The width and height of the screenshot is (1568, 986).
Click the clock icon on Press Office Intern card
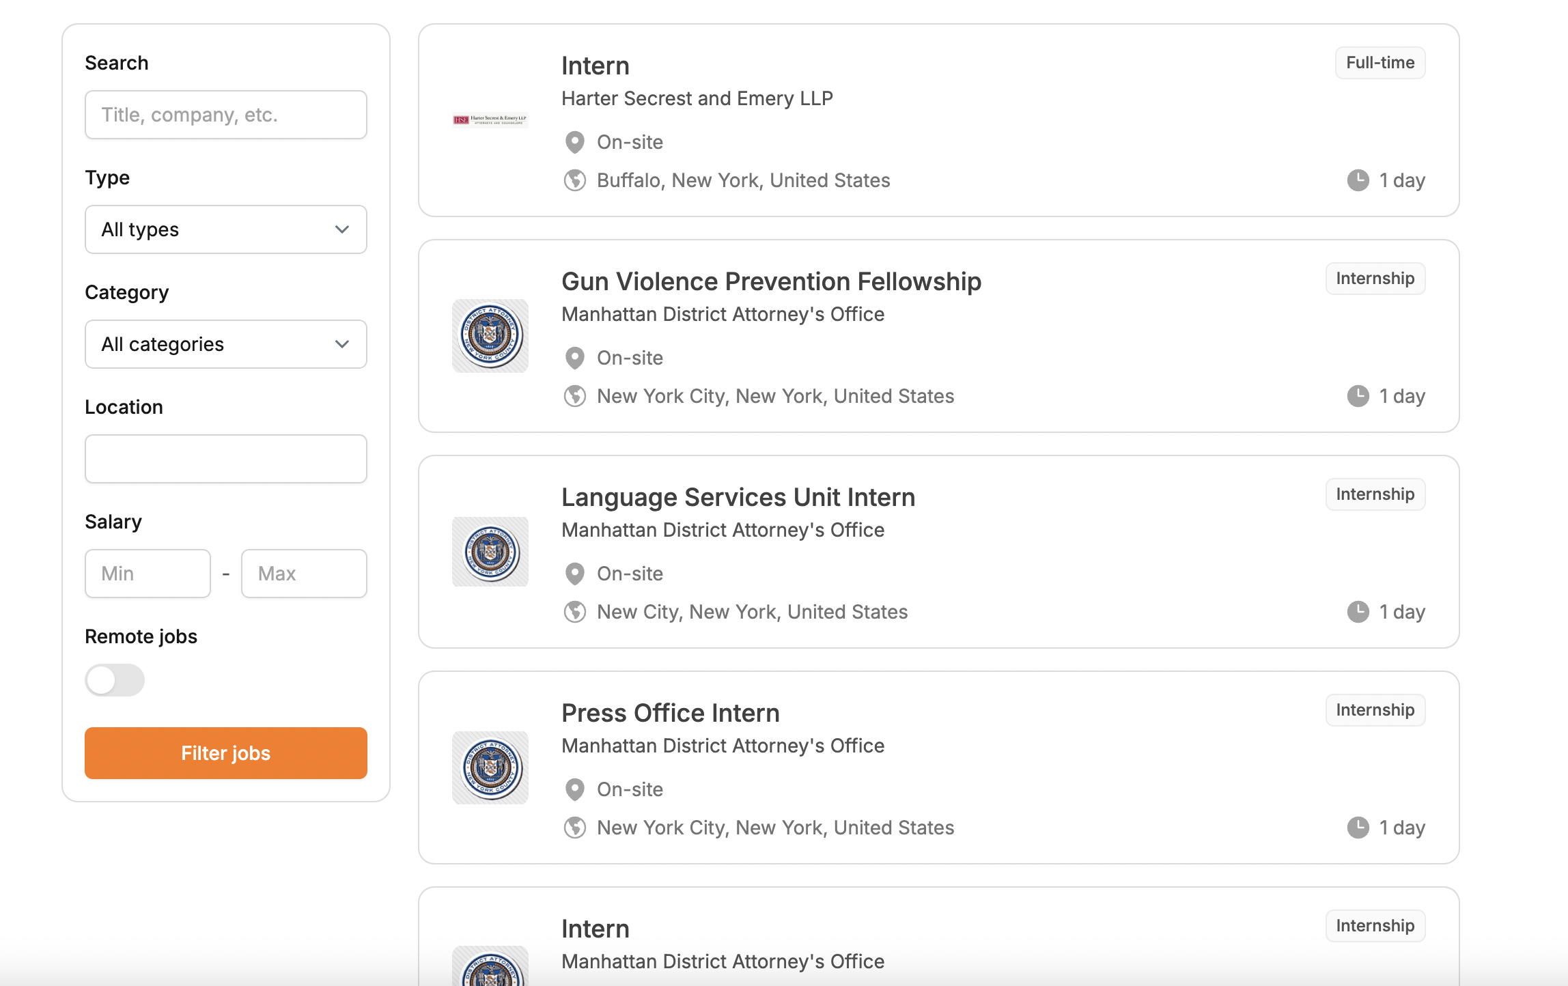[x=1358, y=828]
